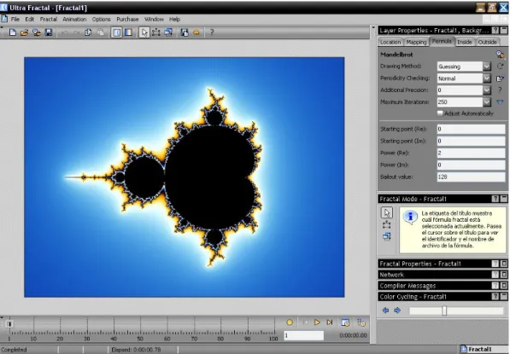Play the animation
The image size is (510, 354).
pos(317,322)
